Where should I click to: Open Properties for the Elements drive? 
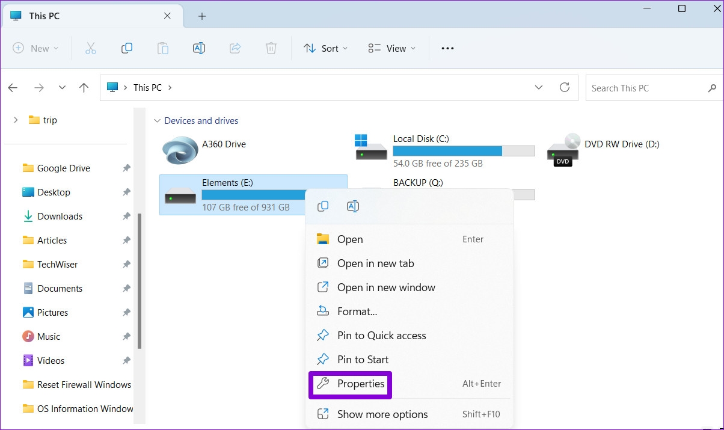coord(360,383)
